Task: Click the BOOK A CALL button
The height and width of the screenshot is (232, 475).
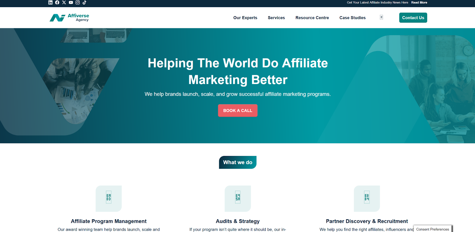Action: [238, 111]
